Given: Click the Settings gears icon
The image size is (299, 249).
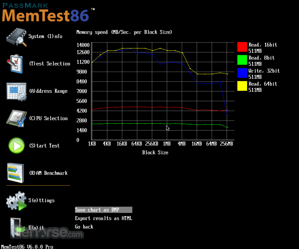Looking at the screenshot, I should pos(16,201).
